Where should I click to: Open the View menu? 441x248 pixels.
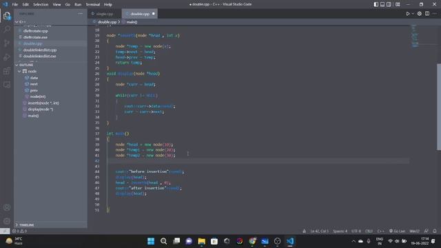[57, 4]
